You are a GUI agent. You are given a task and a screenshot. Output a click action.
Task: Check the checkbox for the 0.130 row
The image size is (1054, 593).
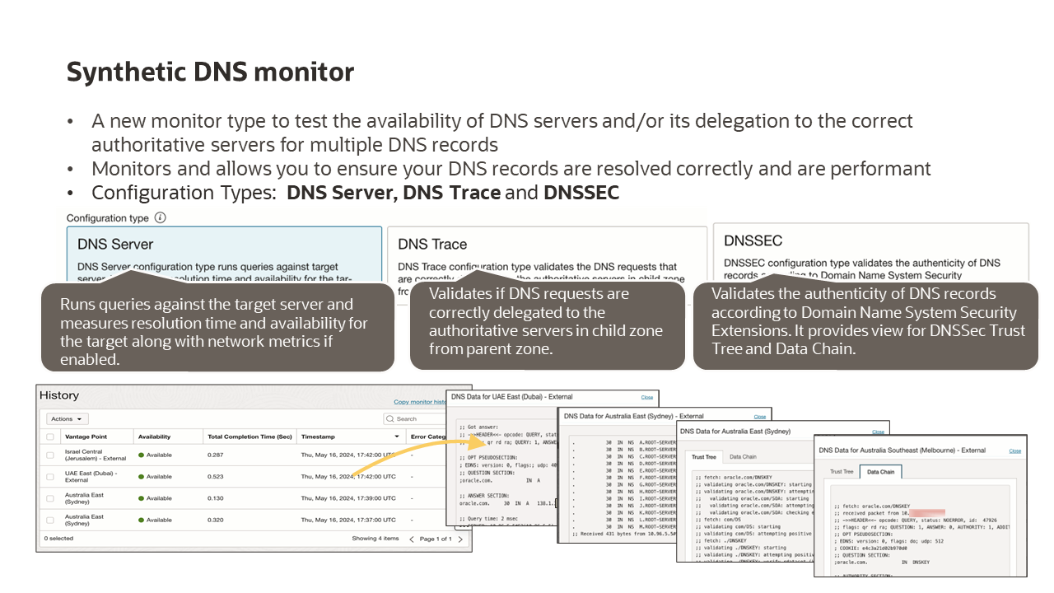tap(50, 498)
